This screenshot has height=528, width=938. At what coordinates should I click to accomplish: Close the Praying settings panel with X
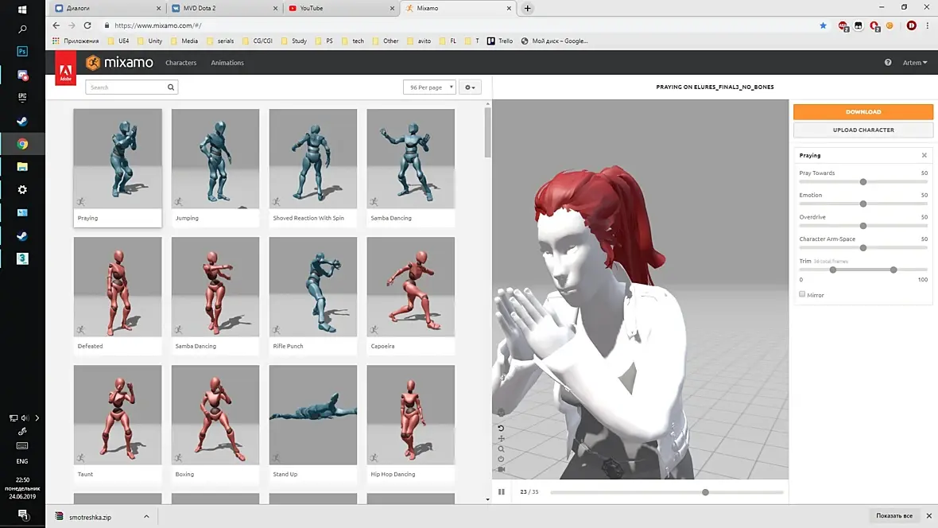pos(924,155)
